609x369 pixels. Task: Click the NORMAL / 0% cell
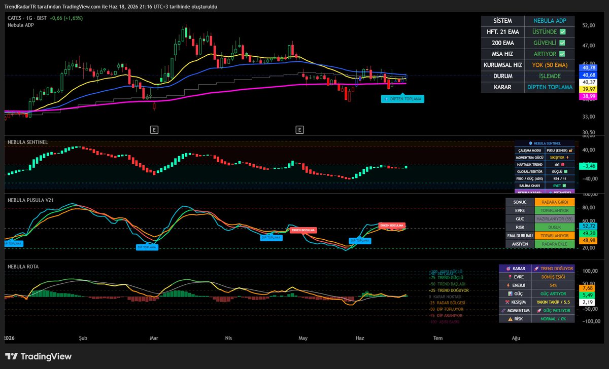(x=553, y=319)
